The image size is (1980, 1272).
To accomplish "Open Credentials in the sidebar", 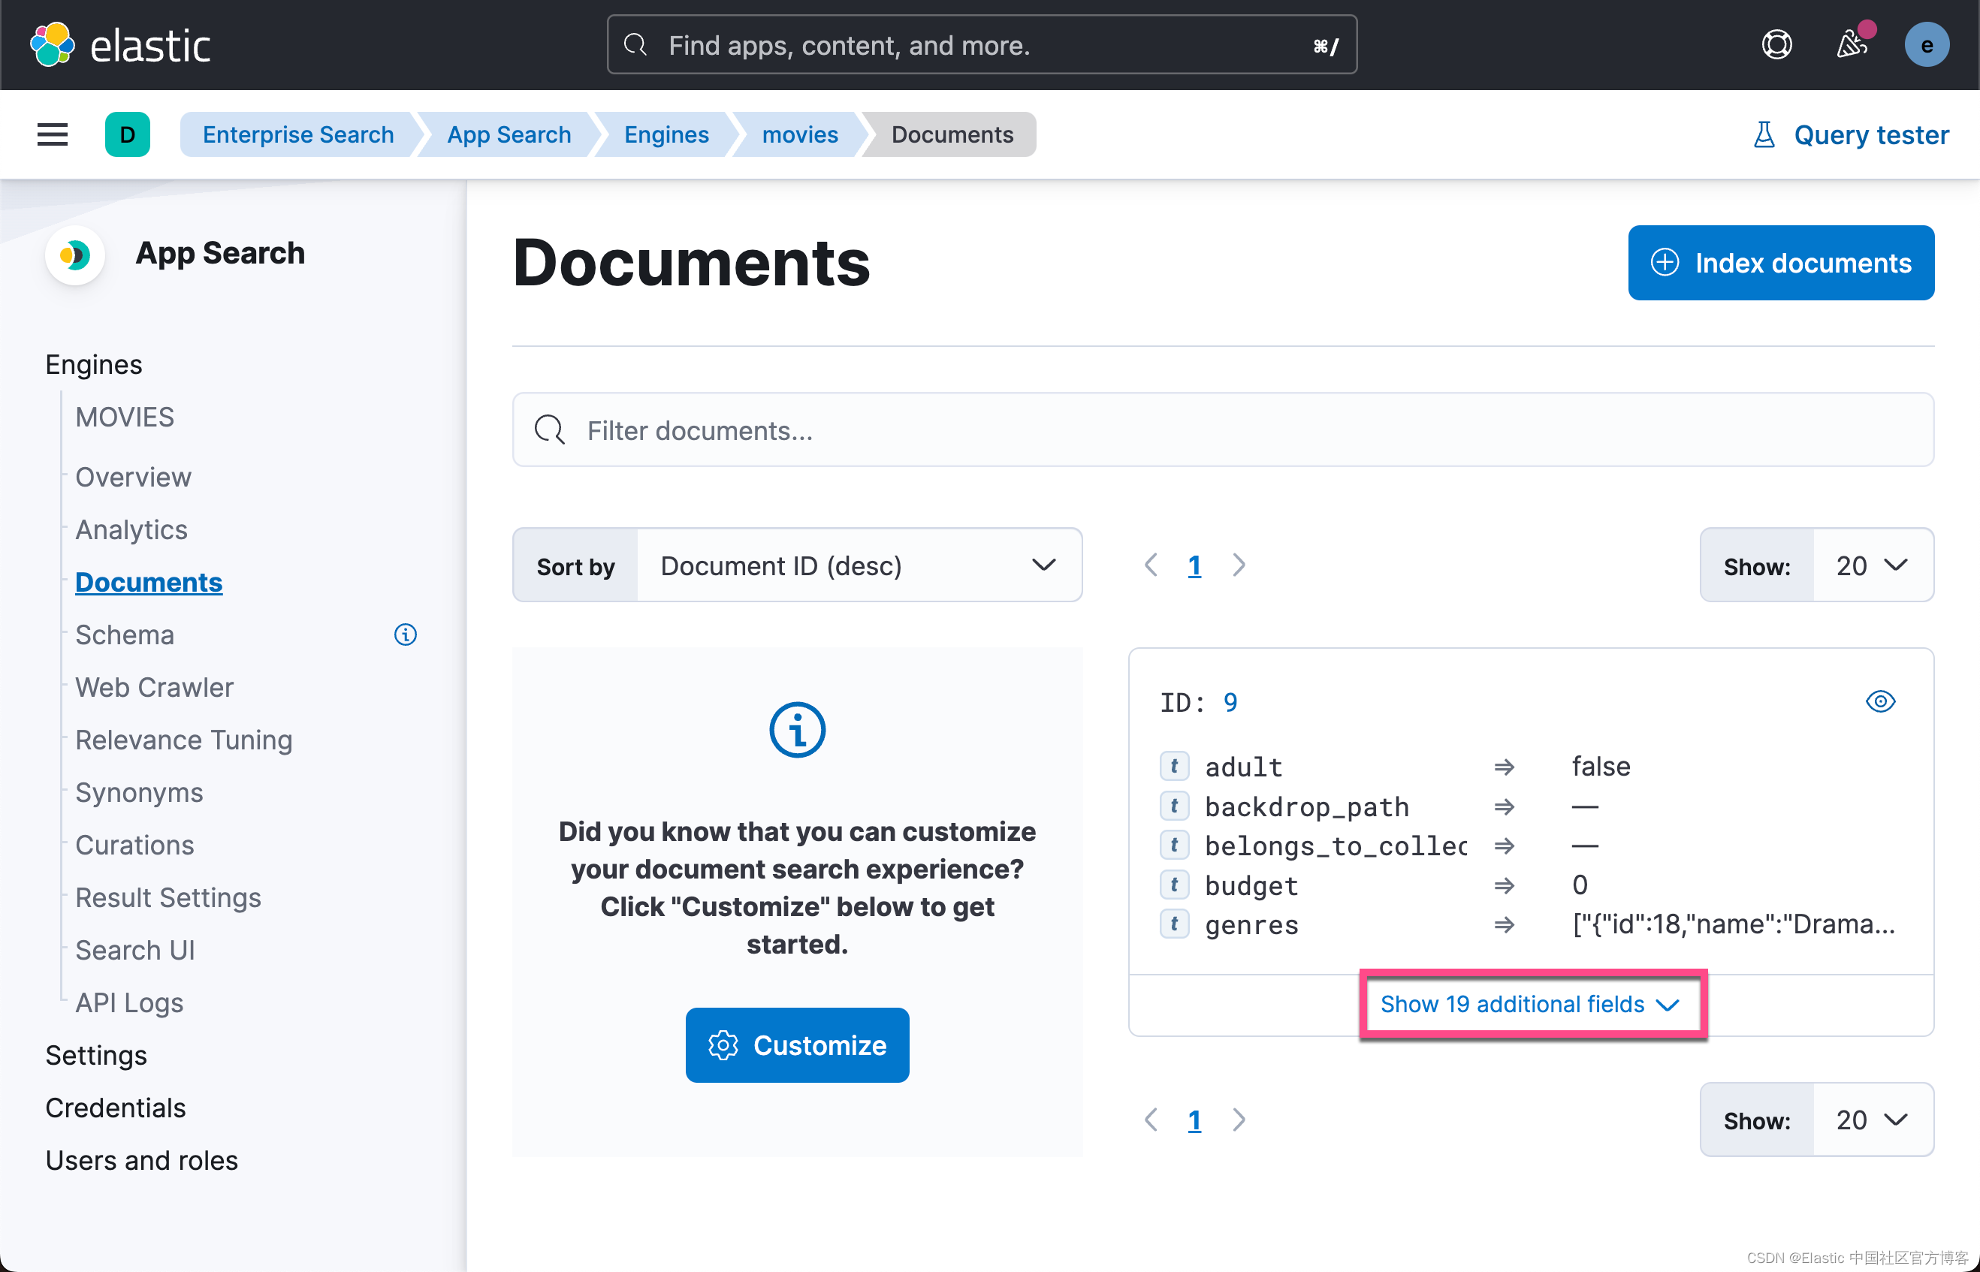I will [x=116, y=1108].
